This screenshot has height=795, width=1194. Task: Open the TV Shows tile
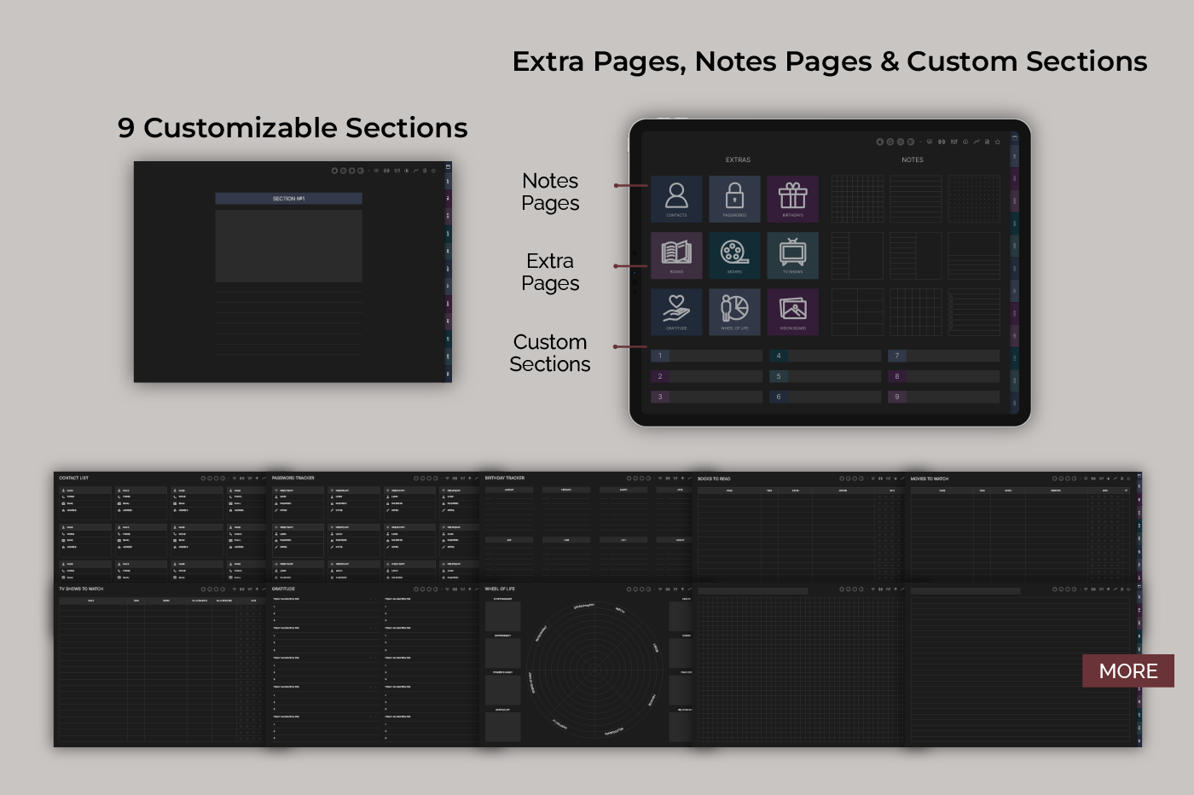tap(792, 255)
